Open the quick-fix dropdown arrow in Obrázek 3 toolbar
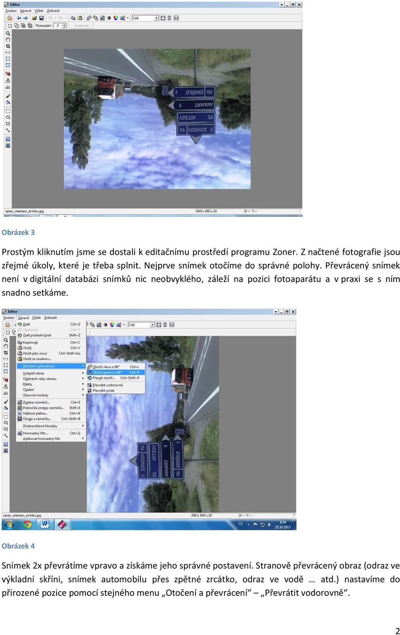The width and height of the screenshot is (400, 635). 127,18
